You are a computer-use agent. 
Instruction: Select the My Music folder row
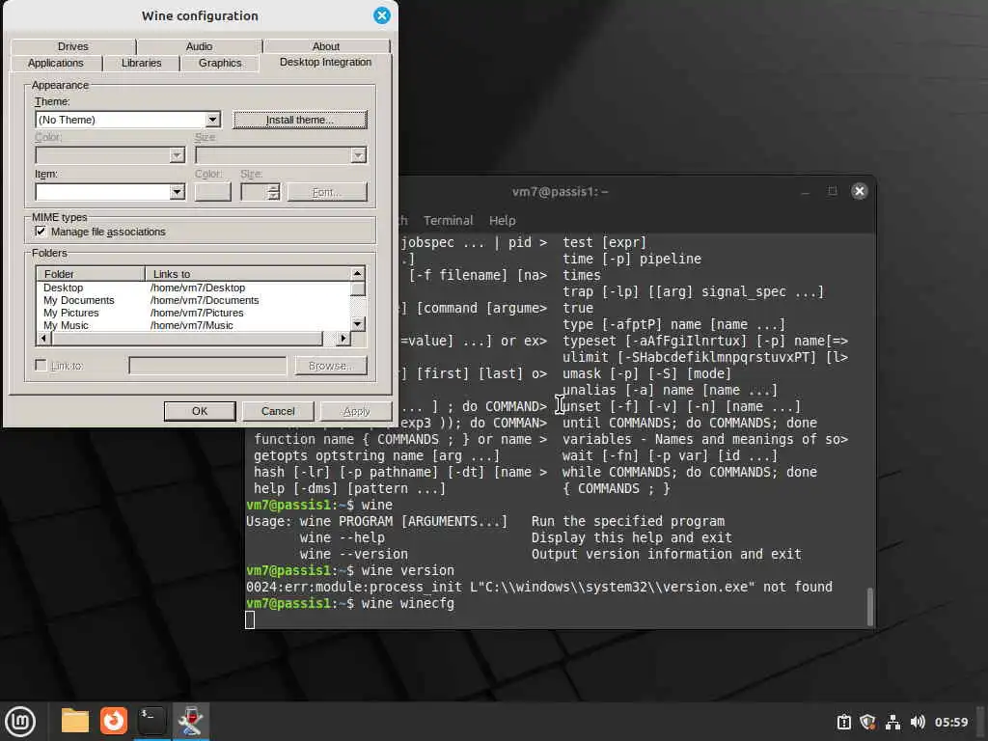click(193, 325)
